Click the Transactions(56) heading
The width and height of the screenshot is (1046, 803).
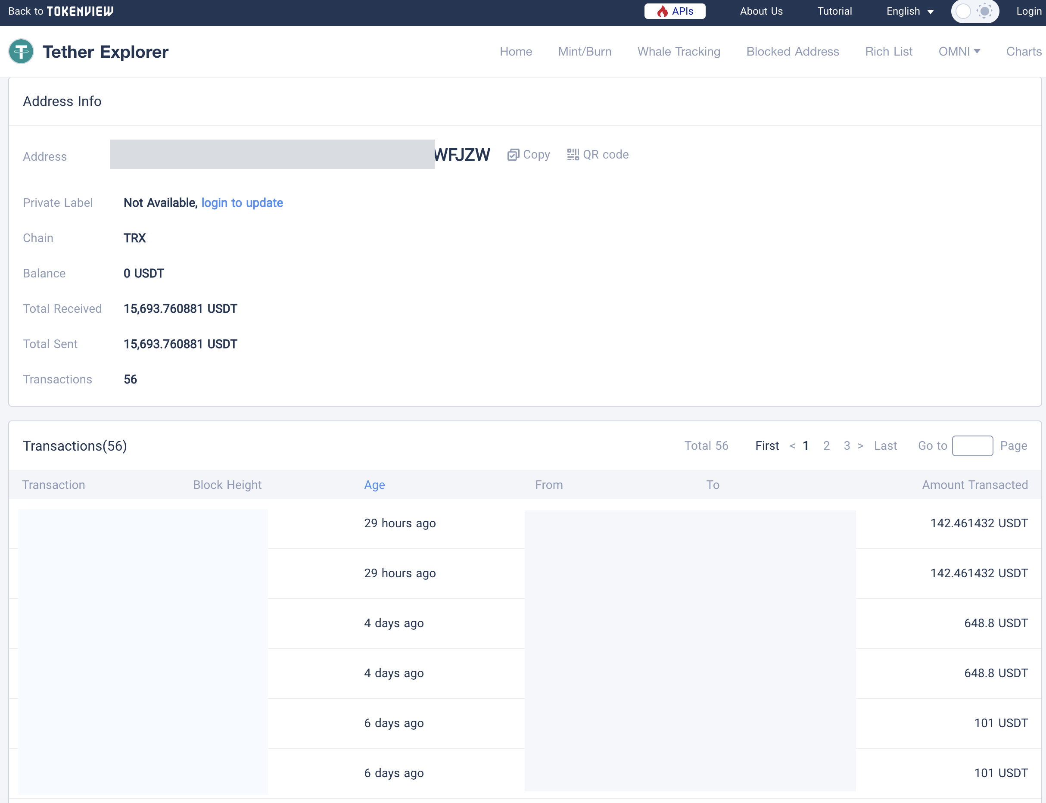pyautogui.click(x=75, y=445)
